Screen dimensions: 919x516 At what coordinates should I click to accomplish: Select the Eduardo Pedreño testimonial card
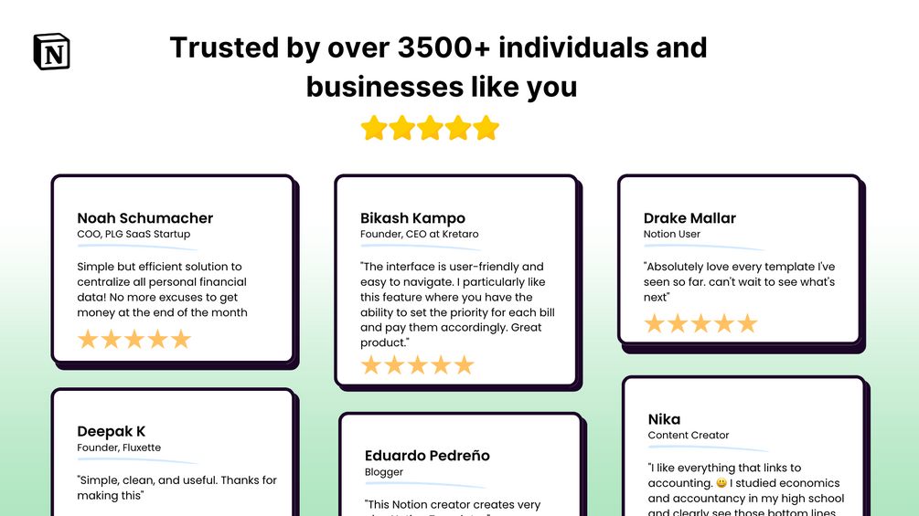click(459, 466)
